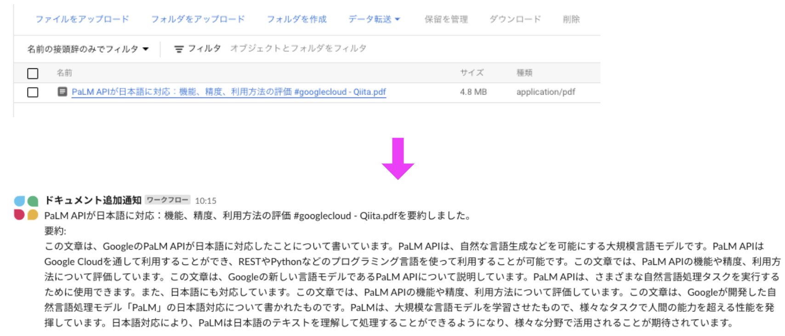This screenshot has height=336, width=785.
Task: Click サイズ column header
Action: click(472, 73)
